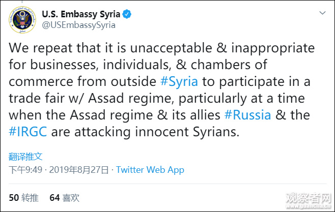Open the Twitter Web App source link
The width and height of the screenshot is (335, 212).
[150, 170]
